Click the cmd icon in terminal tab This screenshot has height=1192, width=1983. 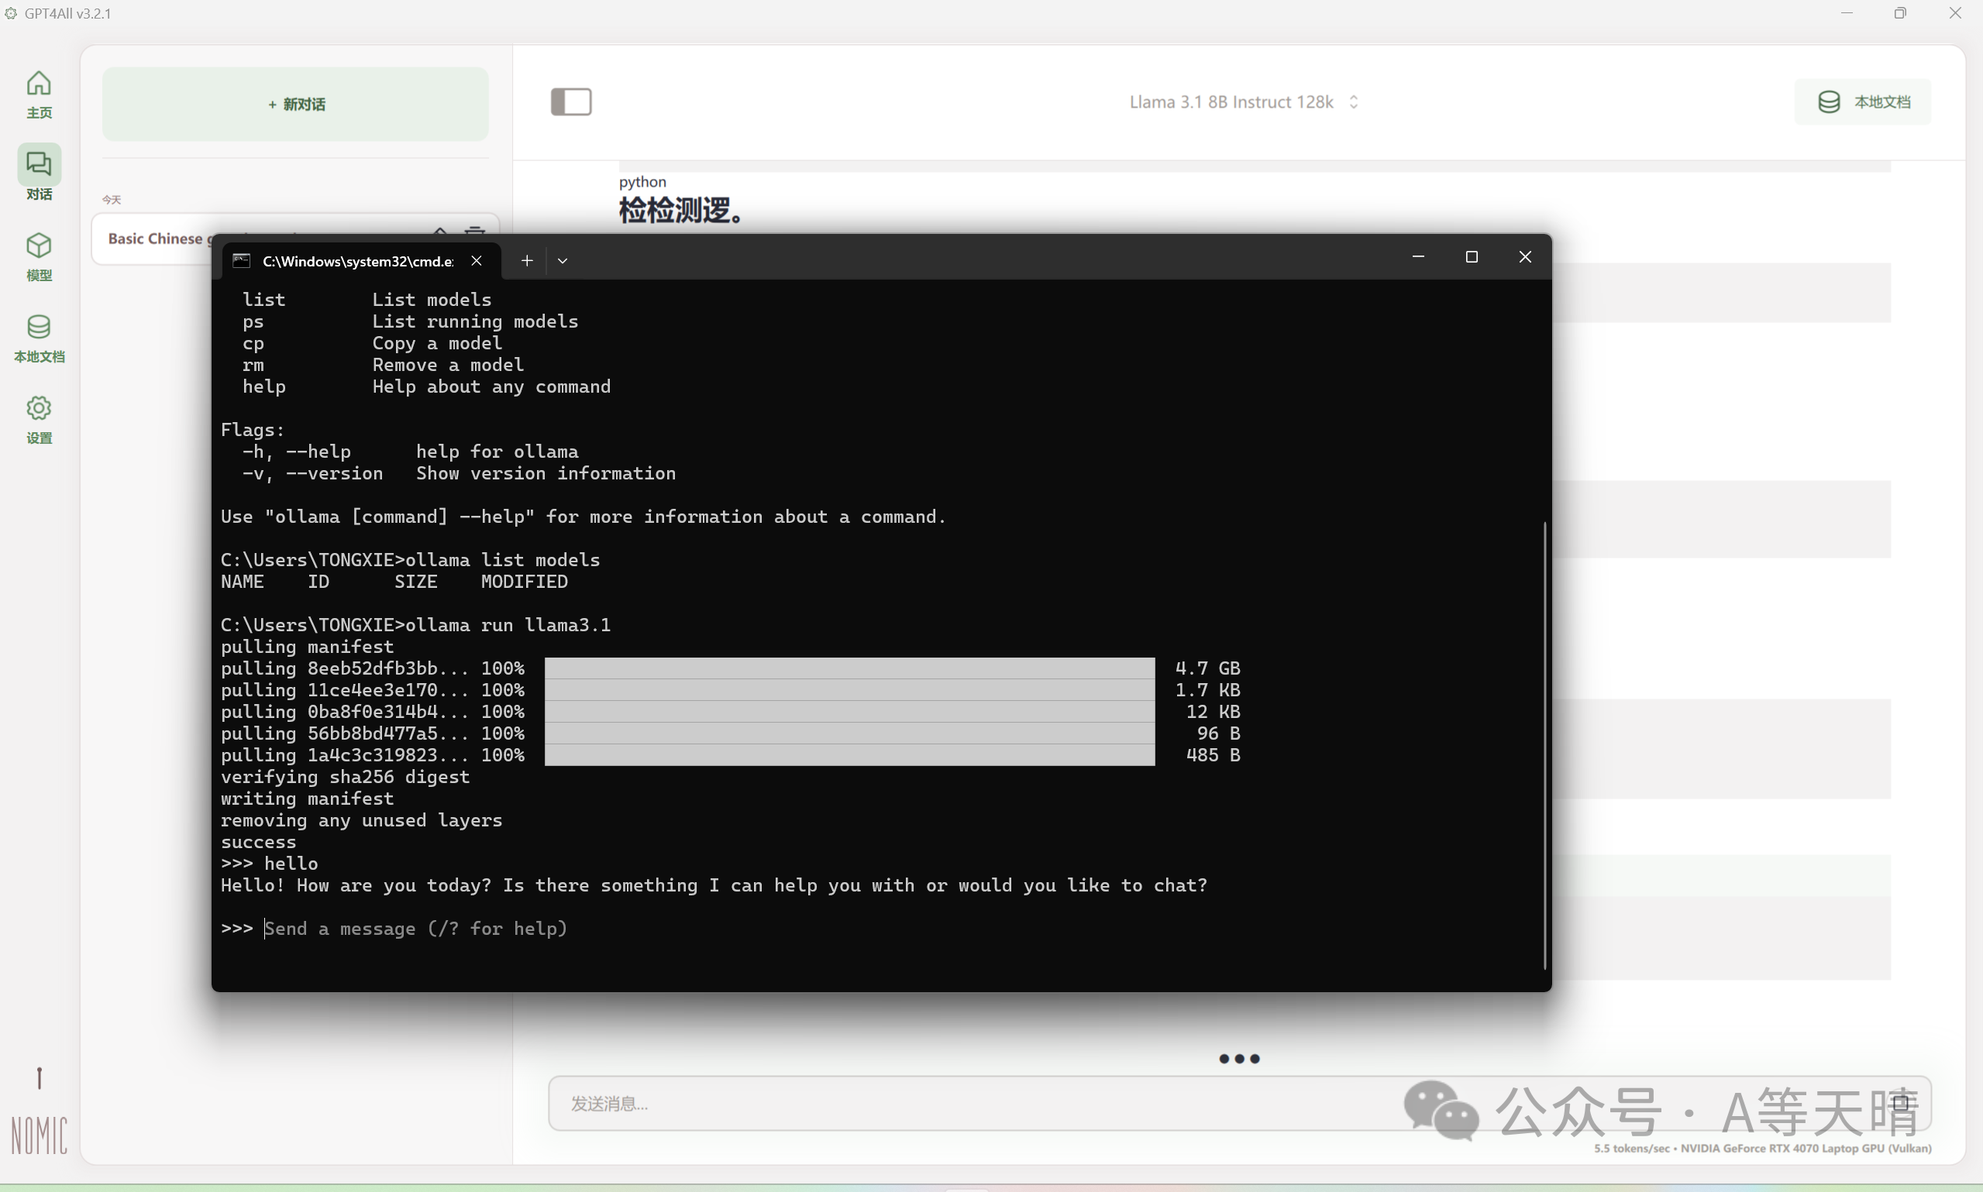point(241,261)
